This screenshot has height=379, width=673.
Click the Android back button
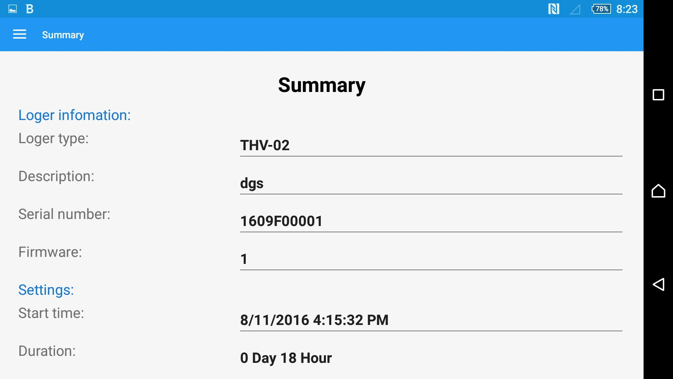coord(658,284)
